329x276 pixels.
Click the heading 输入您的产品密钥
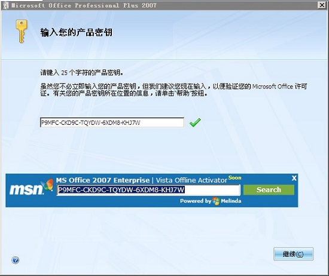coord(77,32)
